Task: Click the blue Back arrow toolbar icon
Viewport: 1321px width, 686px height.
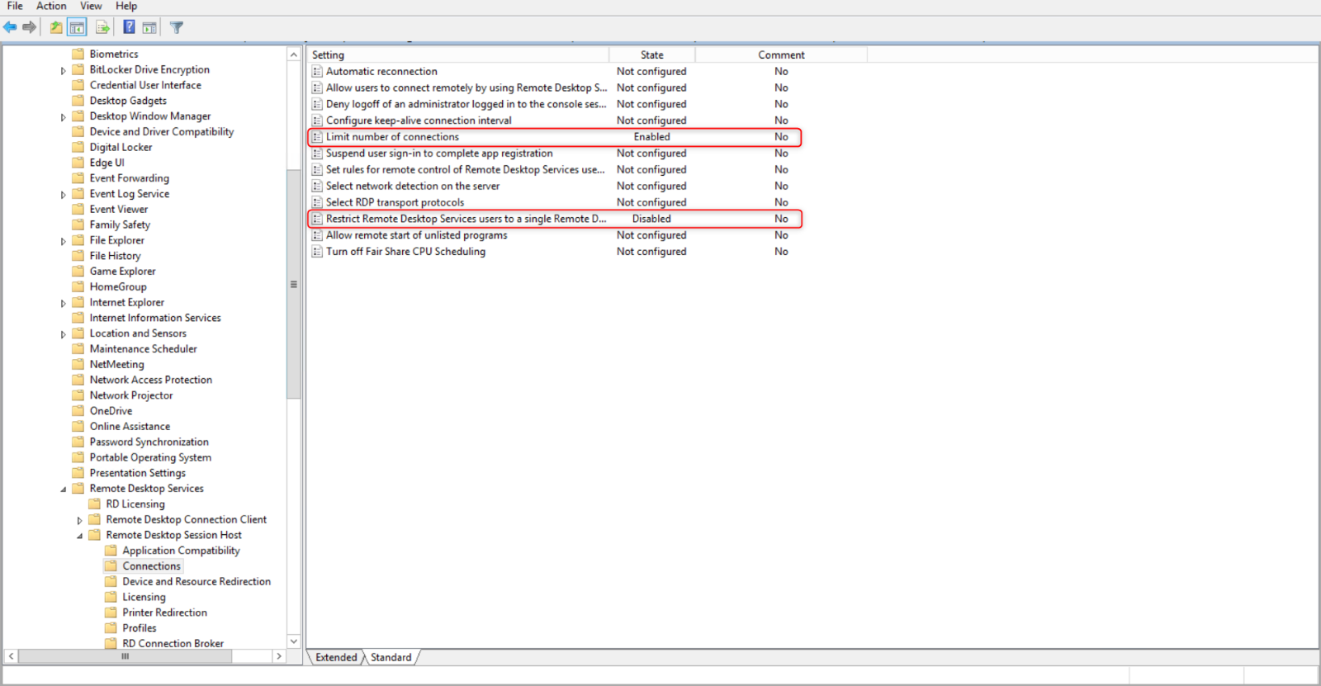Action: [10, 27]
